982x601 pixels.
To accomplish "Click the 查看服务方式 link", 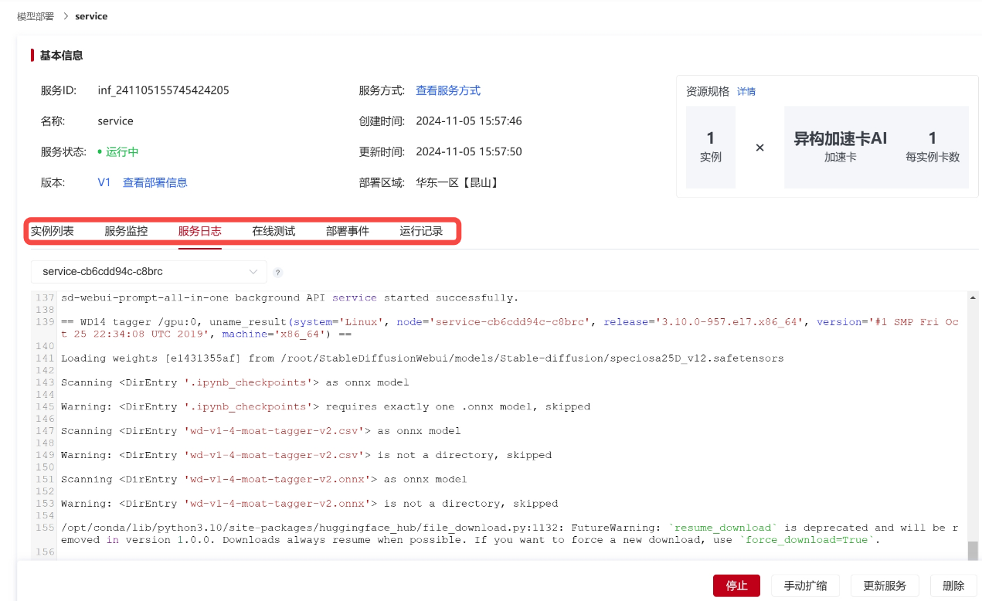I will [448, 90].
